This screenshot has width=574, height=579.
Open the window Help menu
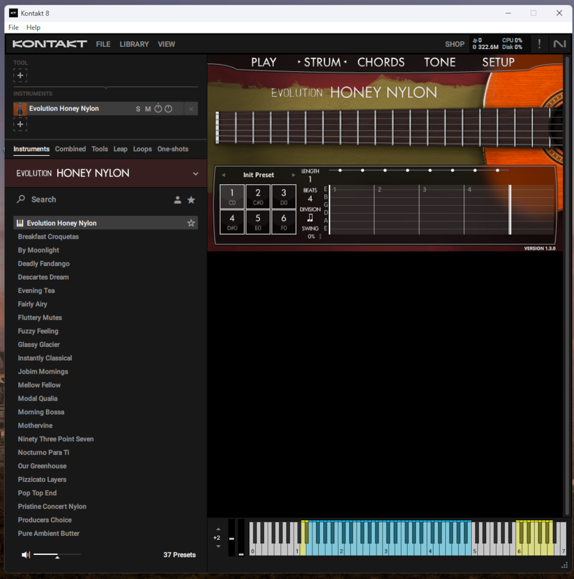[x=33, y=27]
